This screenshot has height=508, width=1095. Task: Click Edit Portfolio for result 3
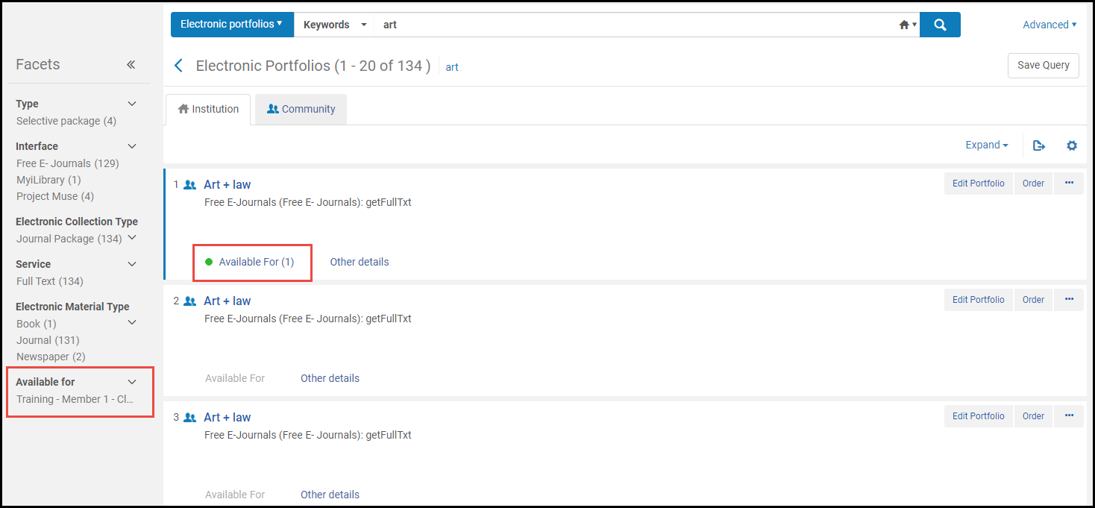pyautogui.click(x=979, y=416)
